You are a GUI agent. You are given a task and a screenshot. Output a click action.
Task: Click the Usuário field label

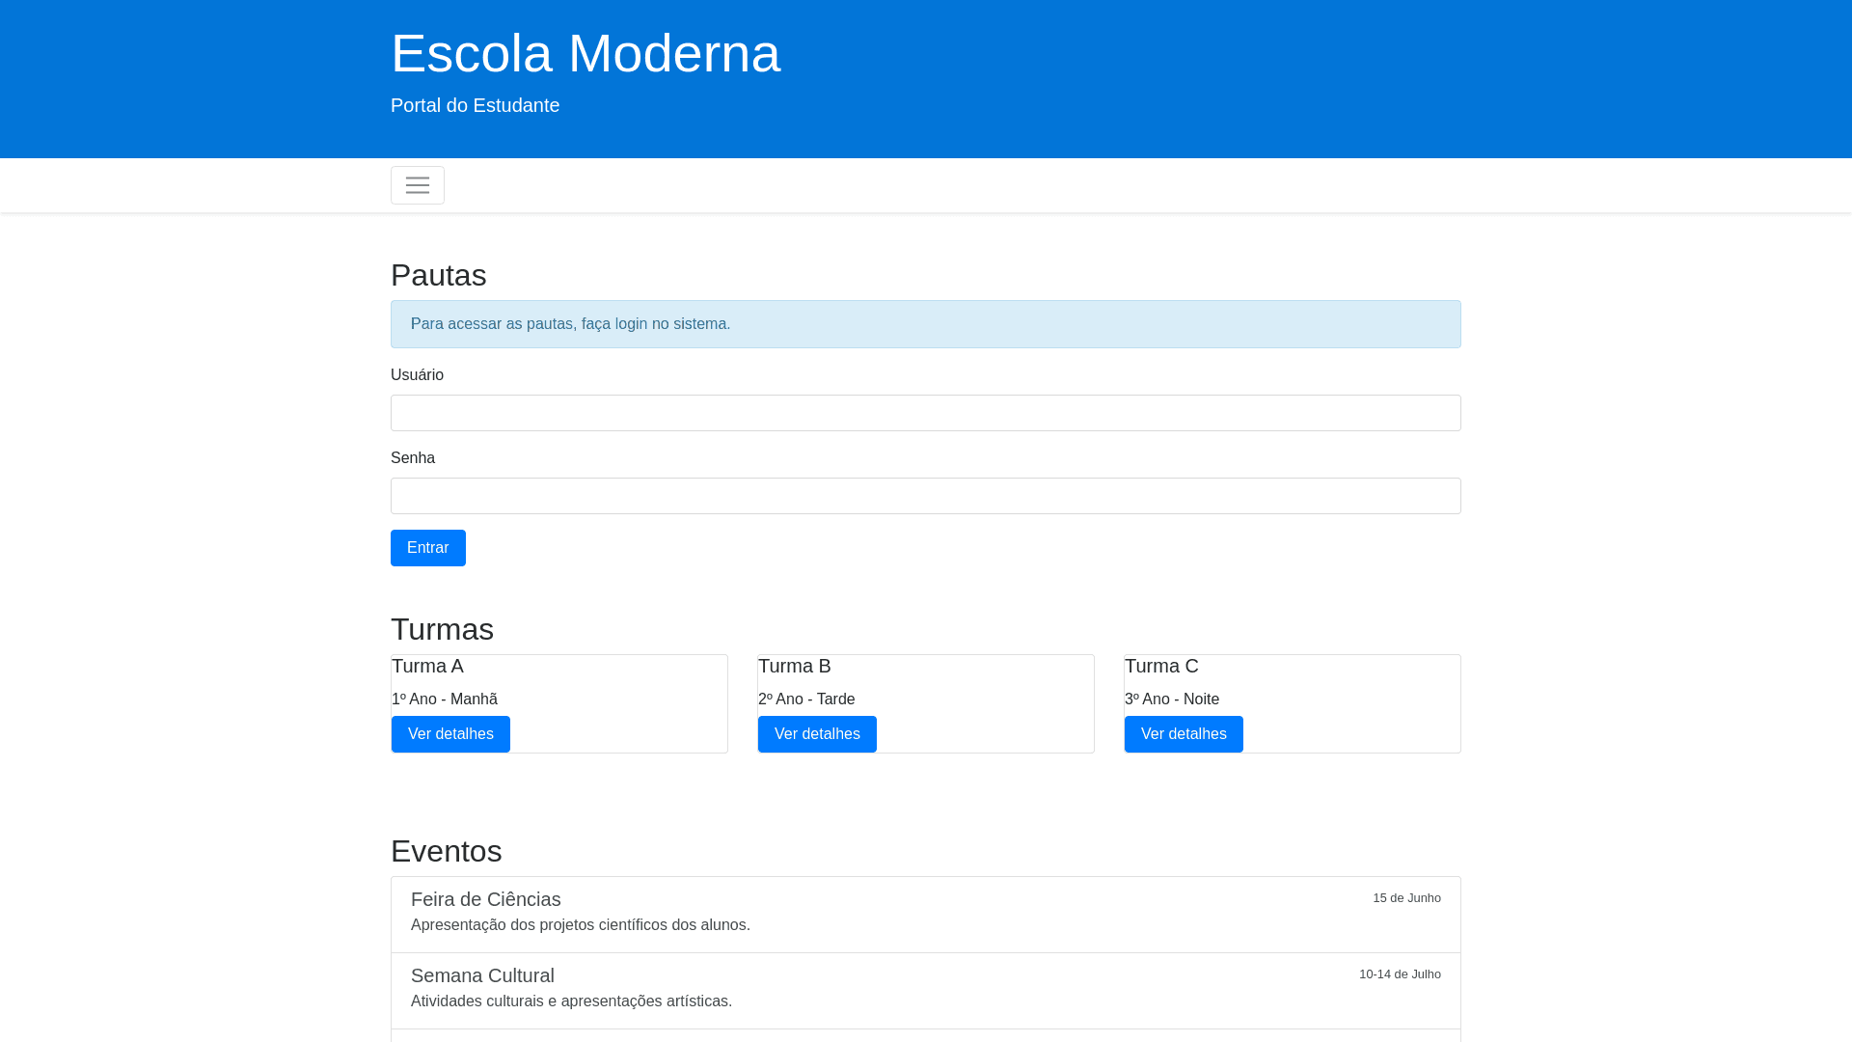(417, 375)
